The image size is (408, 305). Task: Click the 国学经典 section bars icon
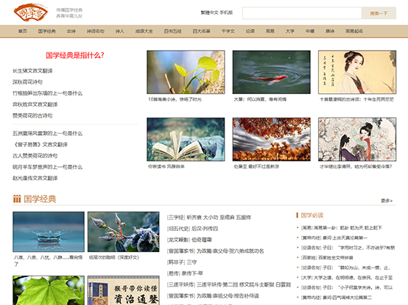coord(17,199)
